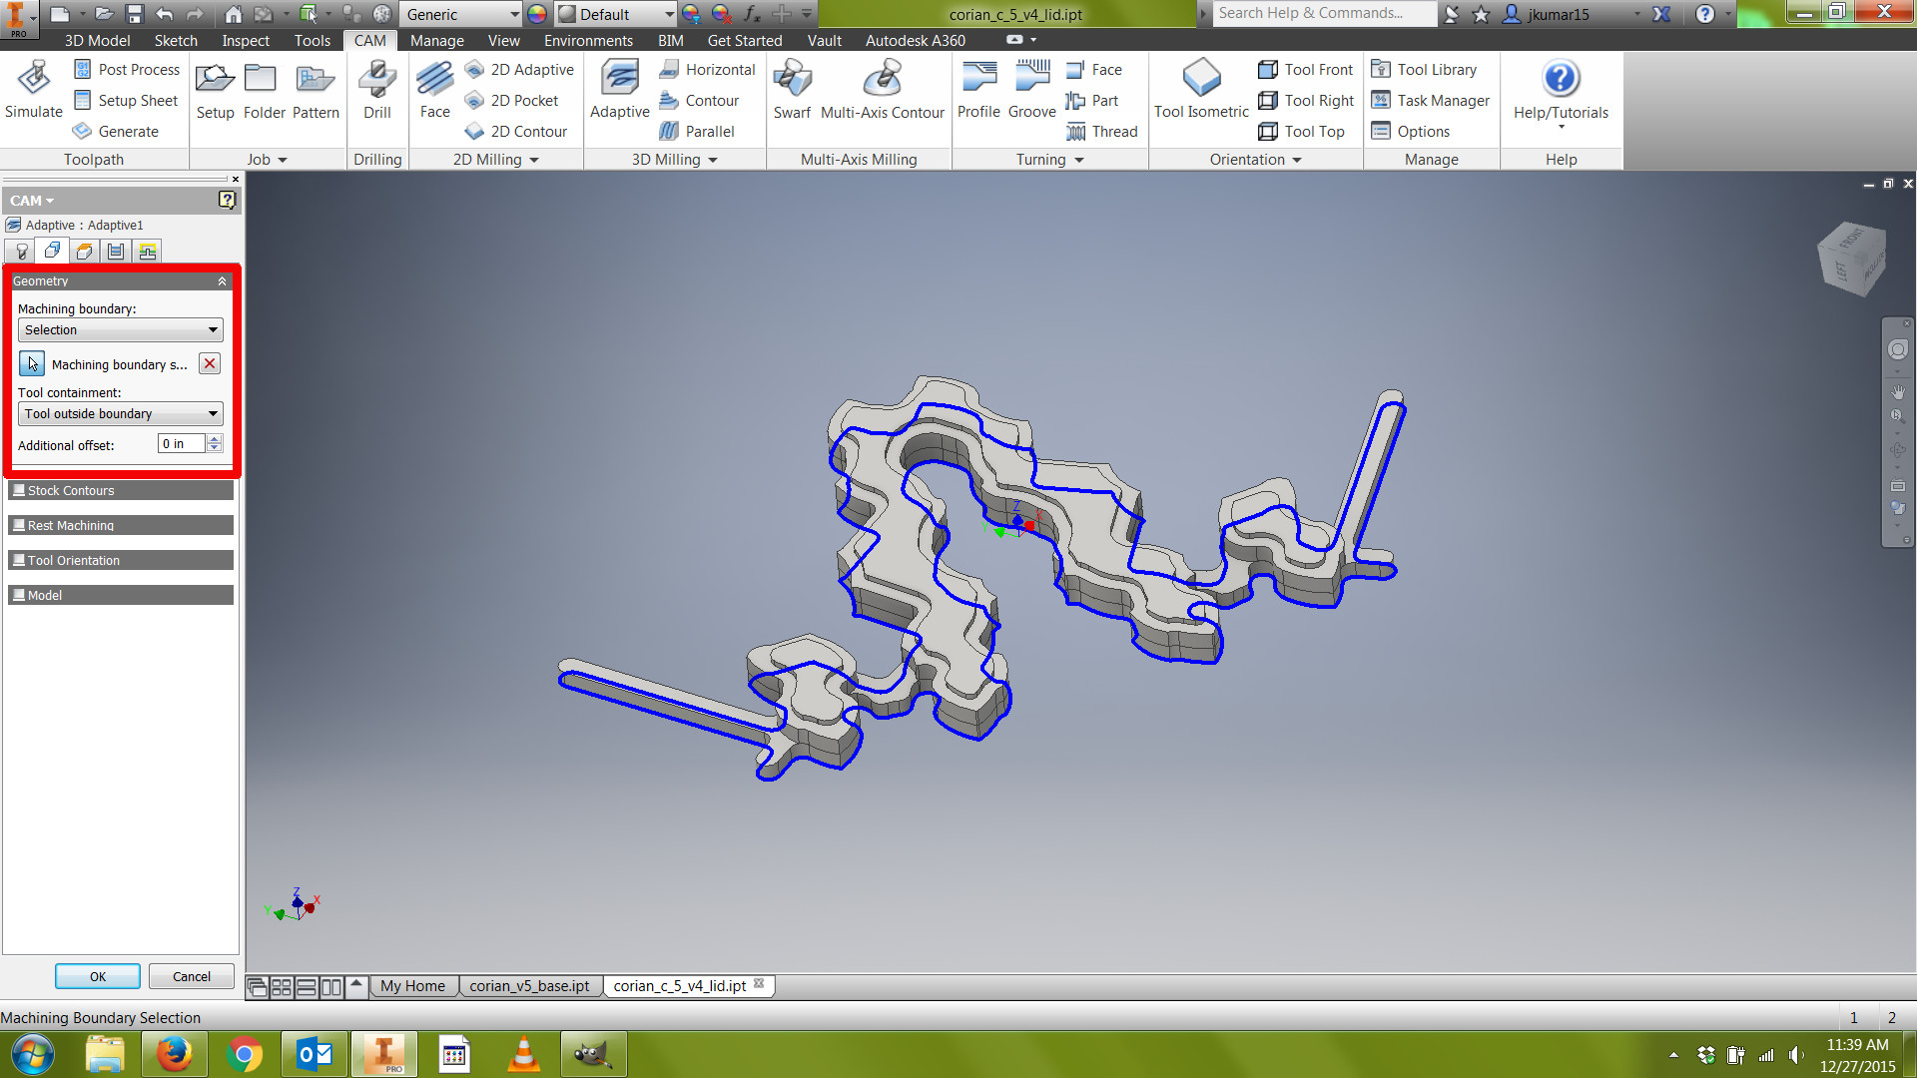This screenshot has height=1078, width=1917.
Task: Select the 3D Adaptive clearing operation
Action: (x=619, y=90)
